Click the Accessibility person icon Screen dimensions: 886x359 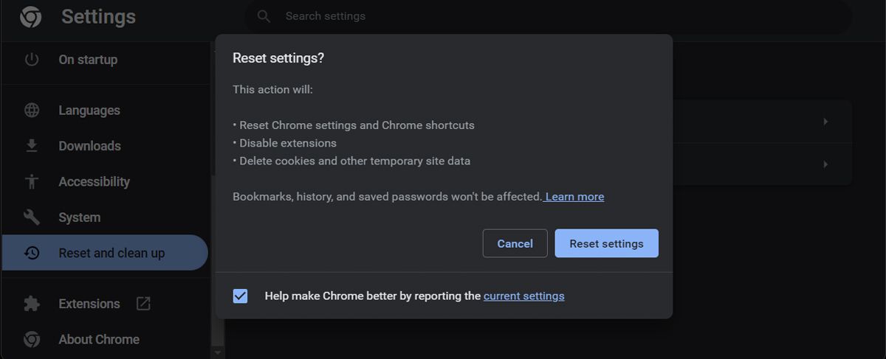(32, 181)
